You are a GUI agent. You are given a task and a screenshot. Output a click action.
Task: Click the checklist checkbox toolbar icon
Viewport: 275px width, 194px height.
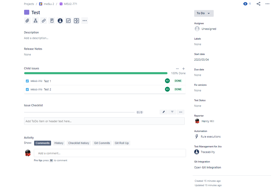point(68,21)
